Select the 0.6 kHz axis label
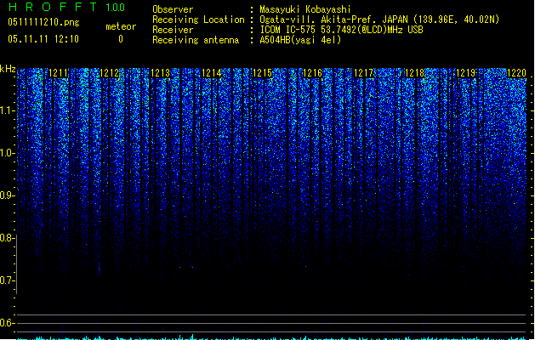The width and height of the screenshot is (535, 340). [x=7, y=323]
